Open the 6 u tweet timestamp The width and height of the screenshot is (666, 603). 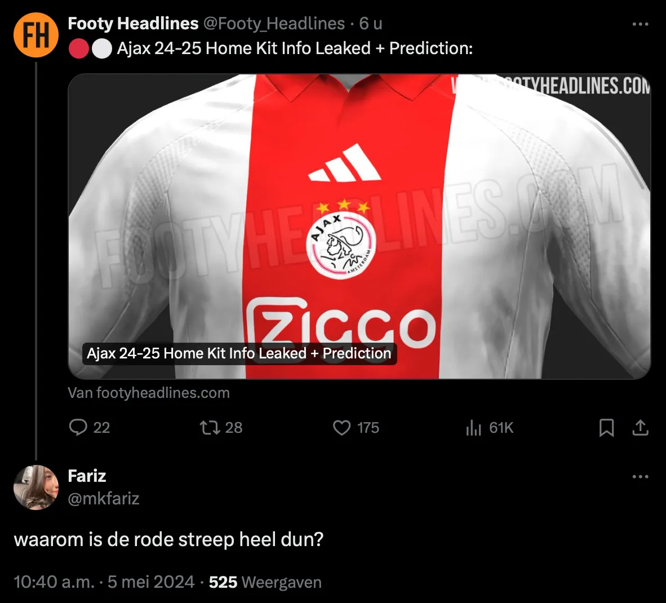tap(371, 23)
